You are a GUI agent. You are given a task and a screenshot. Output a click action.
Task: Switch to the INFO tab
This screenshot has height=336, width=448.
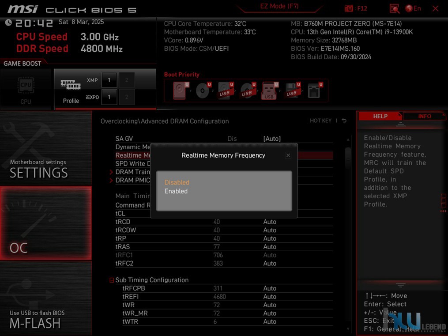coord(425,116)
